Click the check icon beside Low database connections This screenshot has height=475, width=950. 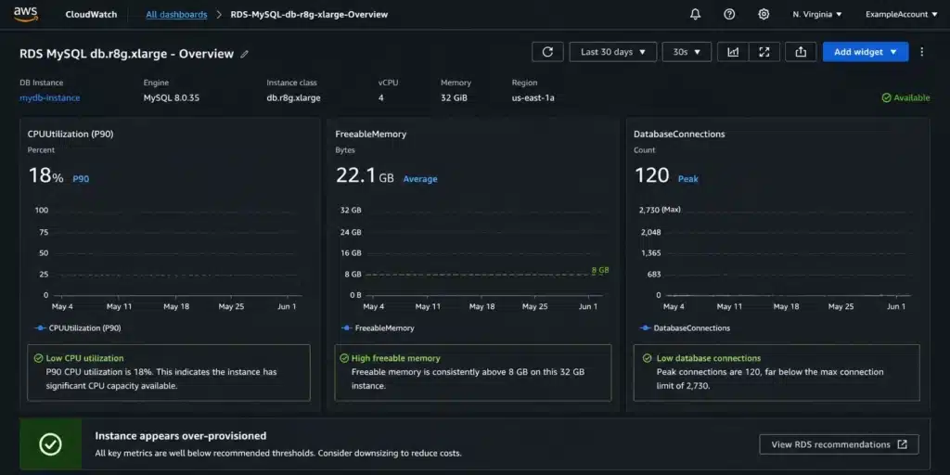[x=646, y=358]
